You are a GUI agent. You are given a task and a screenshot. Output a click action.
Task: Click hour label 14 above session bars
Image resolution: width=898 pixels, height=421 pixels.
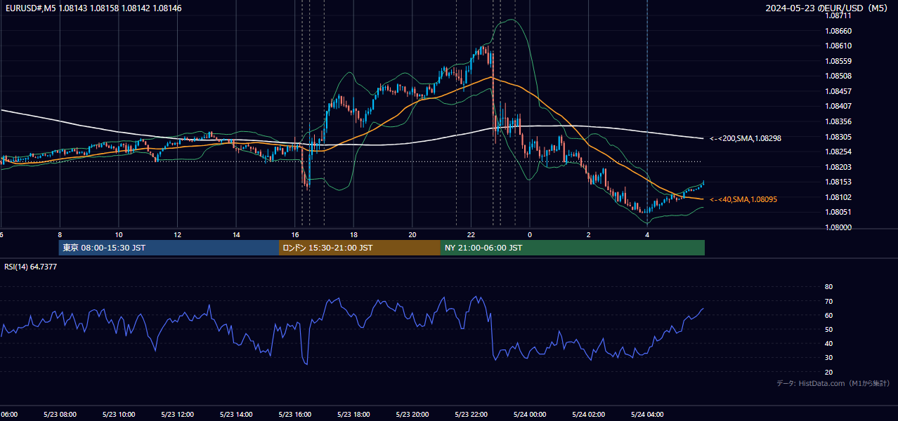(x=236, y=235)
